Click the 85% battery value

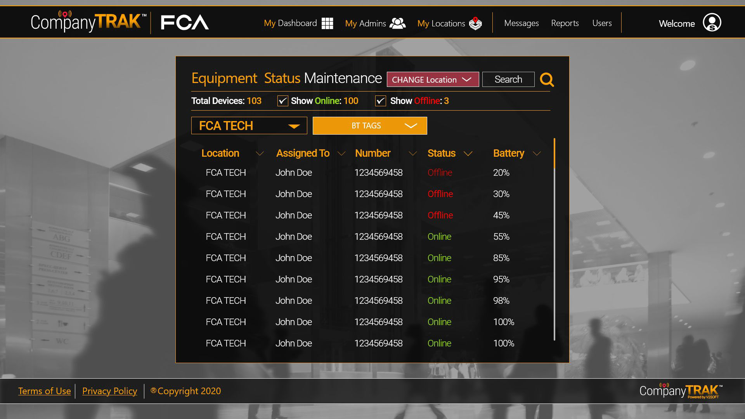pyautogui.click(x=501, y=258)
